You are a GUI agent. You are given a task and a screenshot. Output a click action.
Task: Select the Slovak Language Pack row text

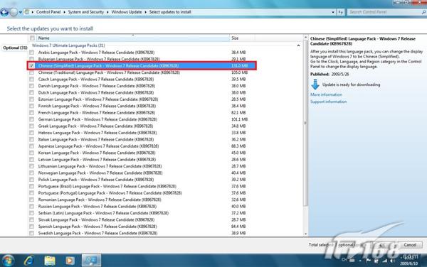pos(96,219)
